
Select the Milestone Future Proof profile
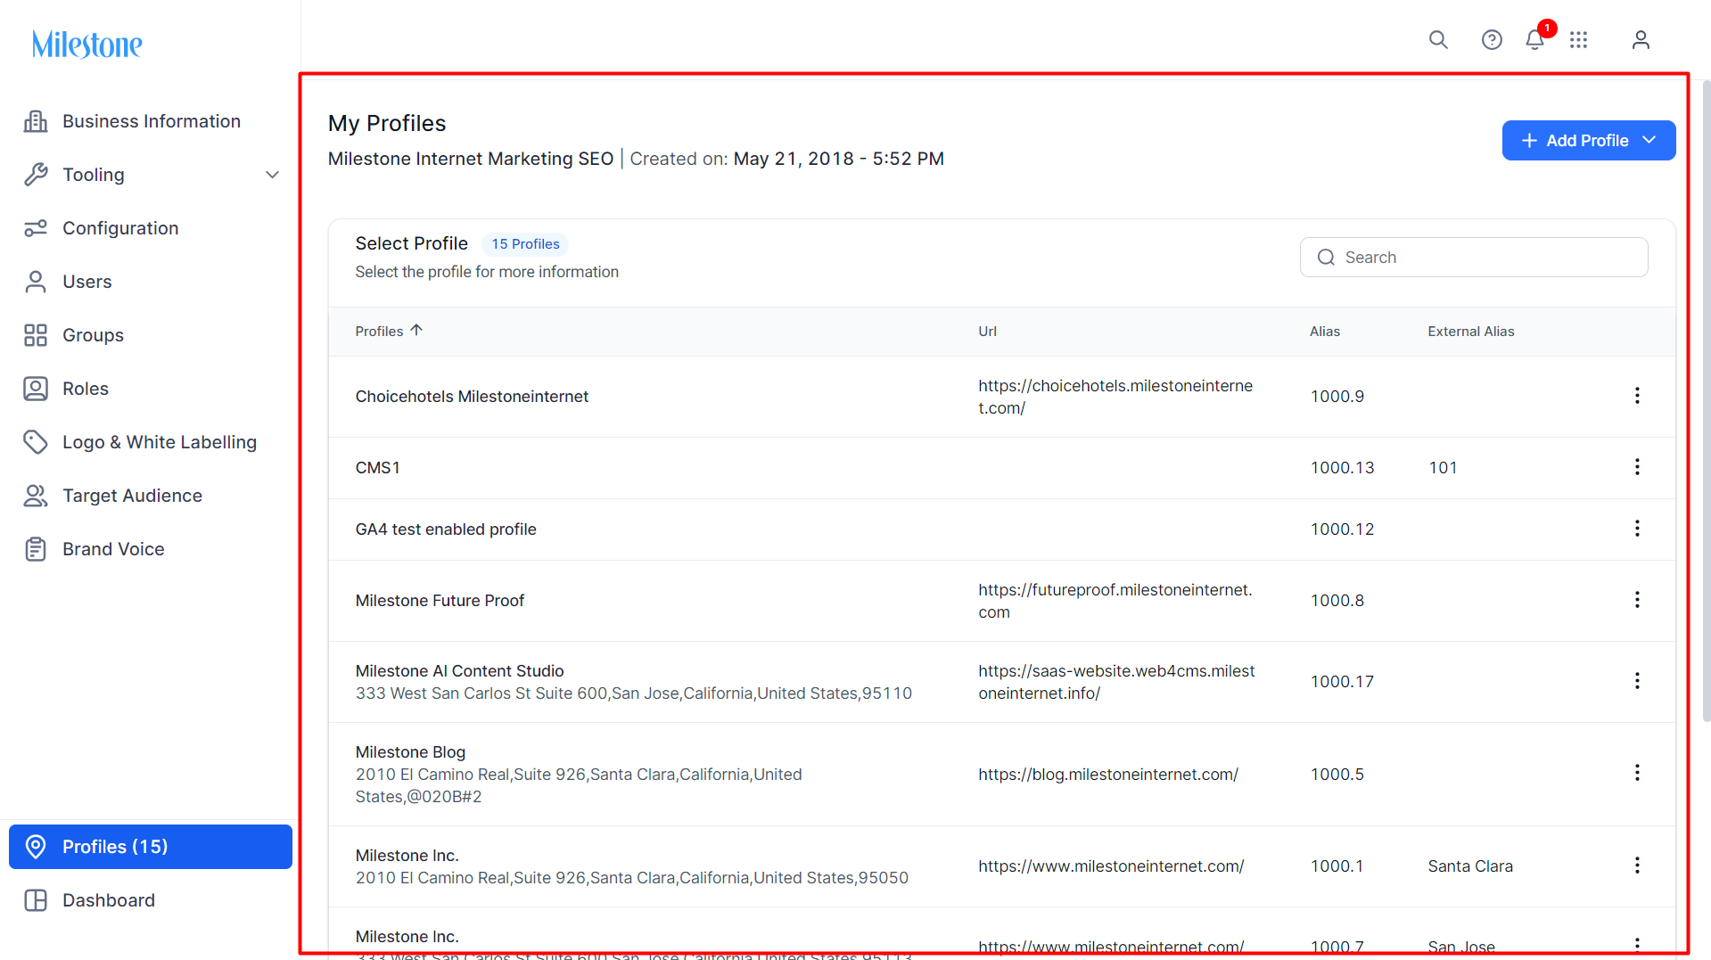(x=440, y=601)
